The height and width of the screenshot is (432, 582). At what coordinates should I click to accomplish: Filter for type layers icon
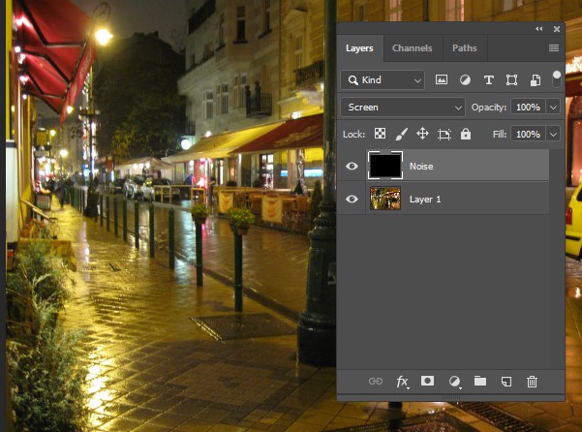click(x=488, y=79)
